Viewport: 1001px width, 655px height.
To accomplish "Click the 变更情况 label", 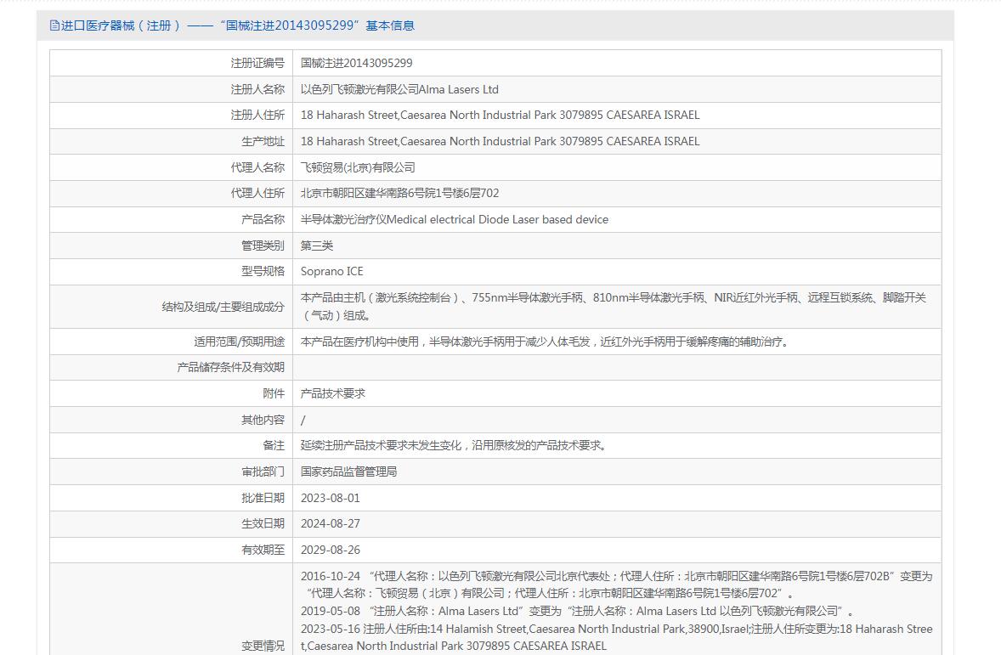I will pyautogui.click(x=263, y=646).
